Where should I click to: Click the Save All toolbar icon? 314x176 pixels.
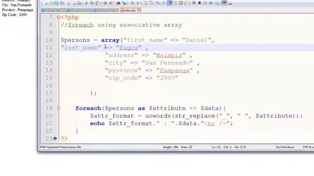click(62, 3)
